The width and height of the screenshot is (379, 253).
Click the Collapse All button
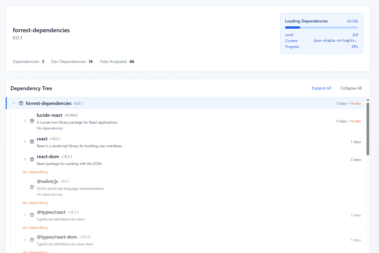pos(351,88)
